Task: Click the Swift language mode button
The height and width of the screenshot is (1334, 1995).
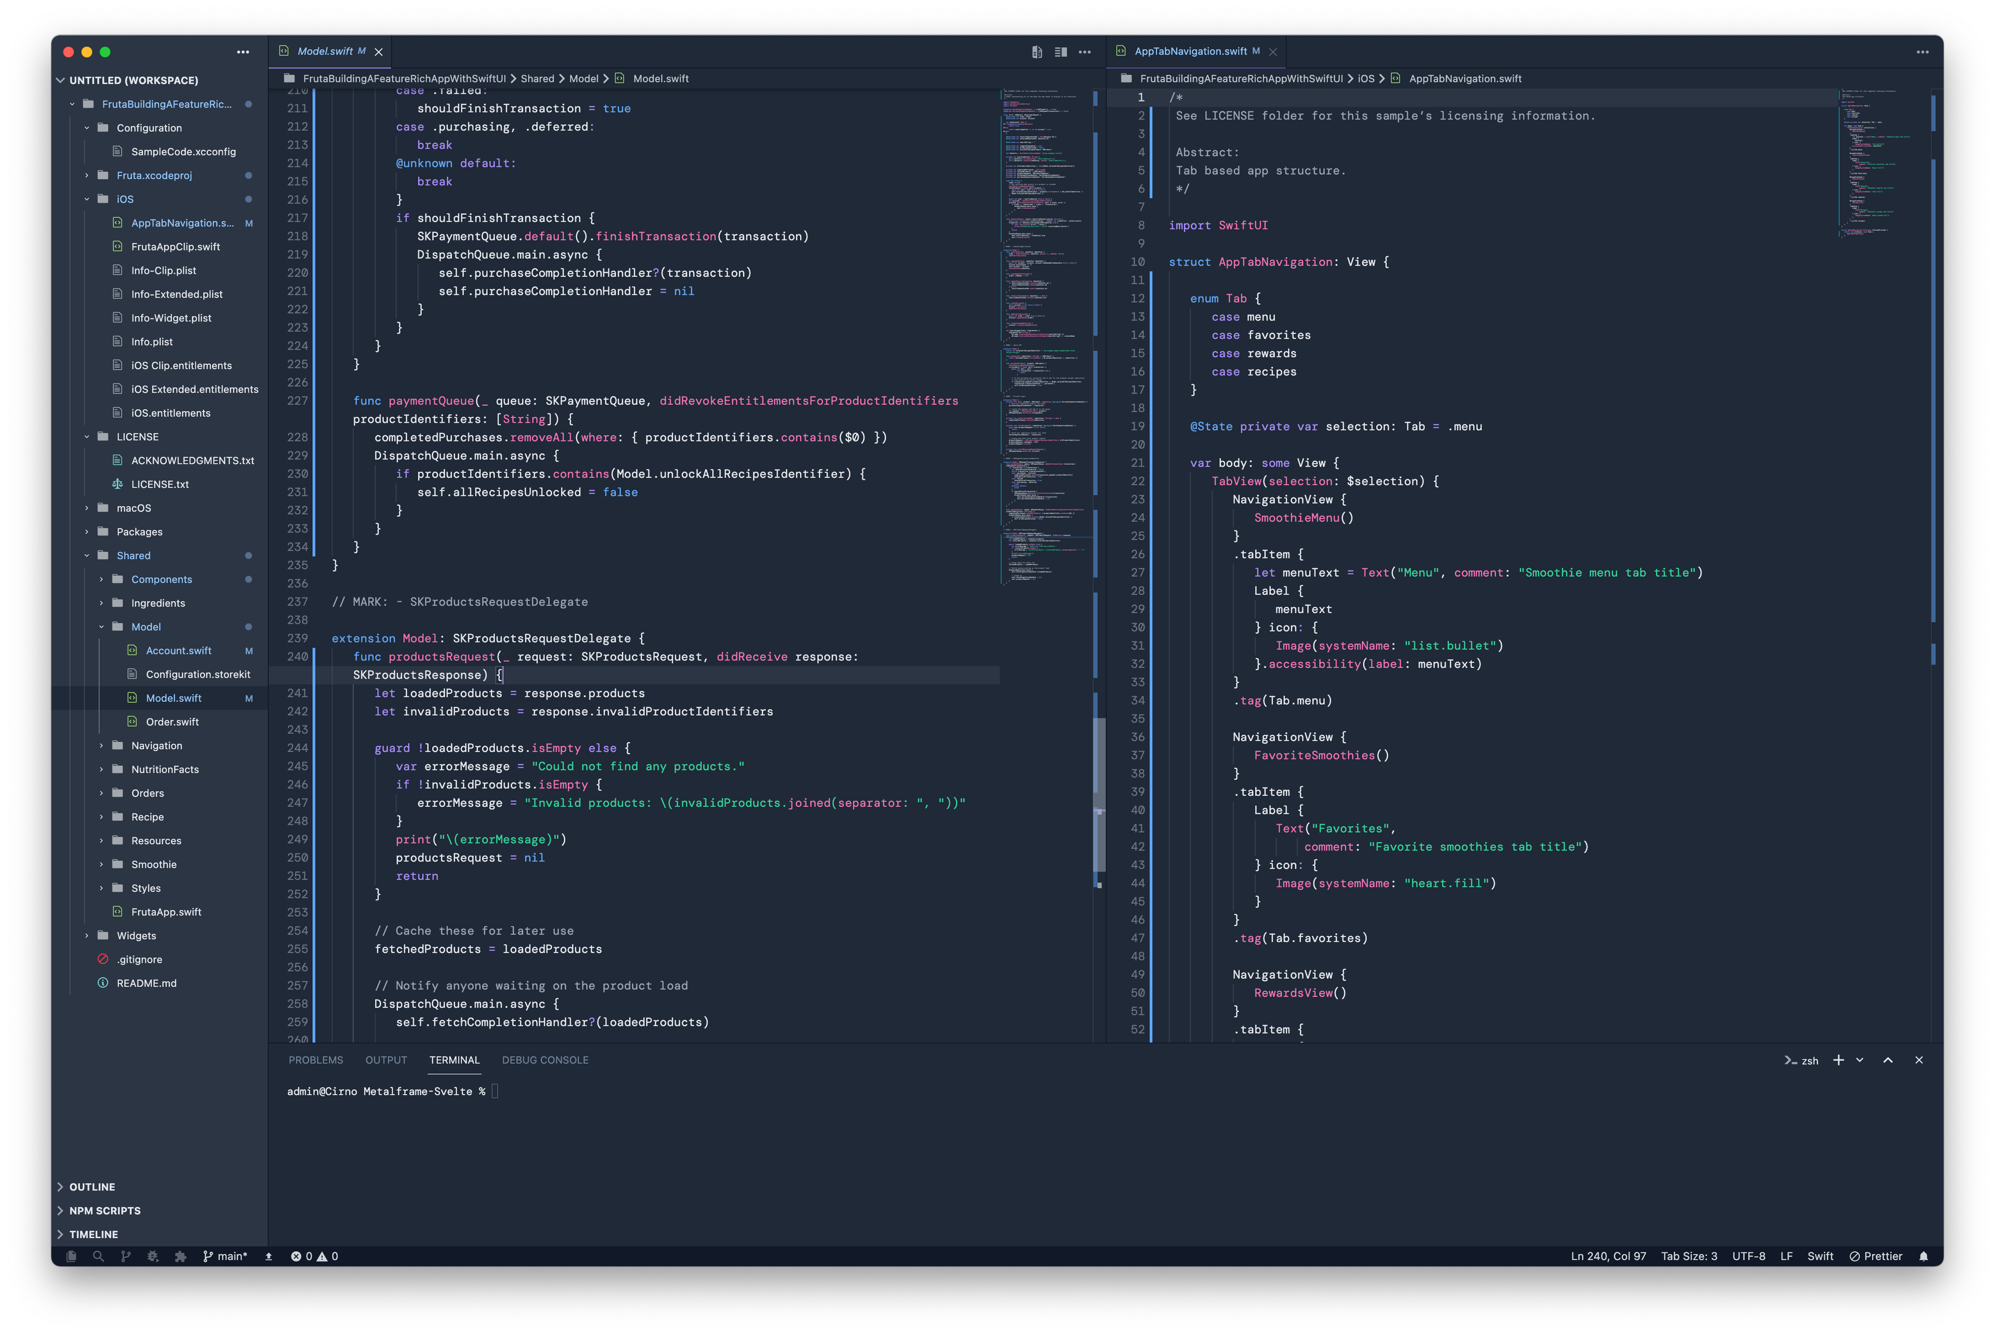Action: tap(1820, 1257)
